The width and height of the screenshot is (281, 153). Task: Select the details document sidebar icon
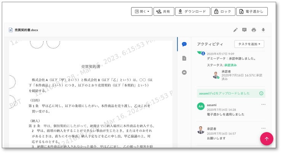tap(184, 58)
